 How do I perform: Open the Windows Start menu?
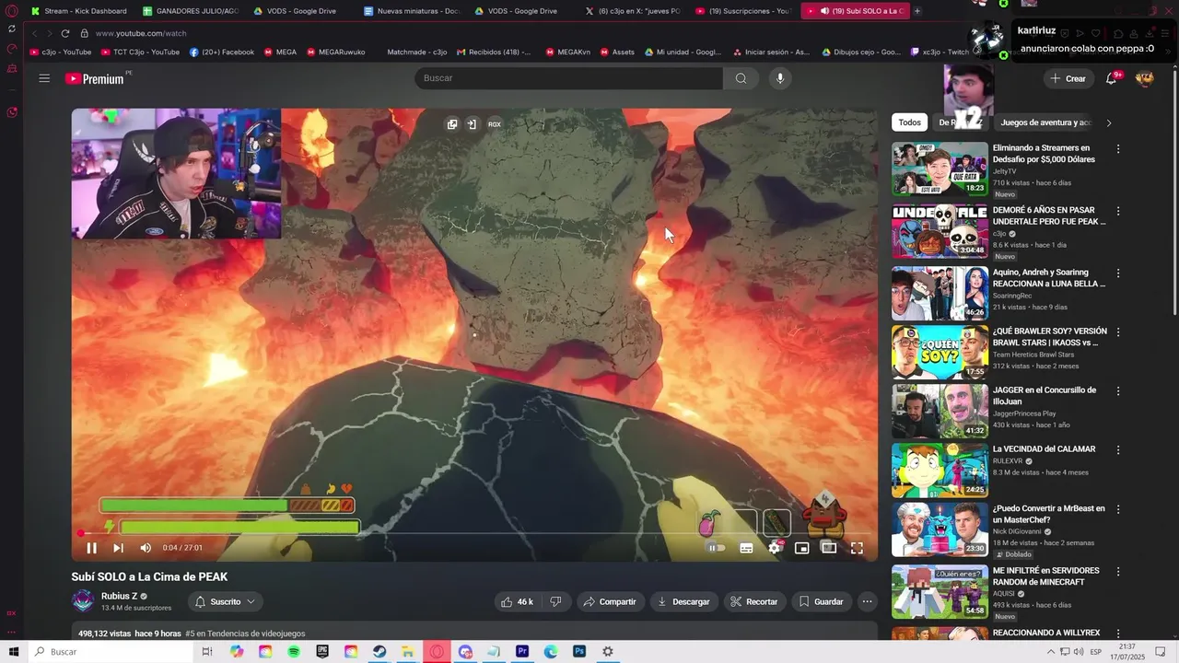pyautogui.click(x=14, y=652)
